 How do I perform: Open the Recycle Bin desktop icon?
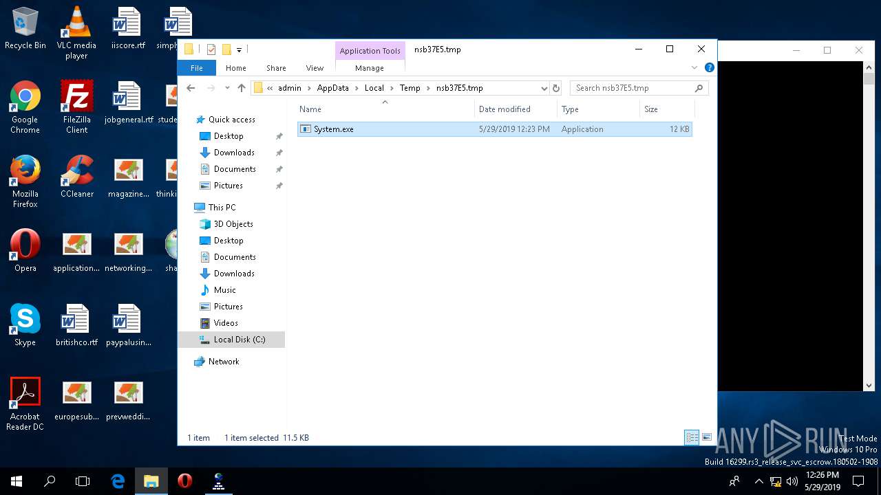25,29
